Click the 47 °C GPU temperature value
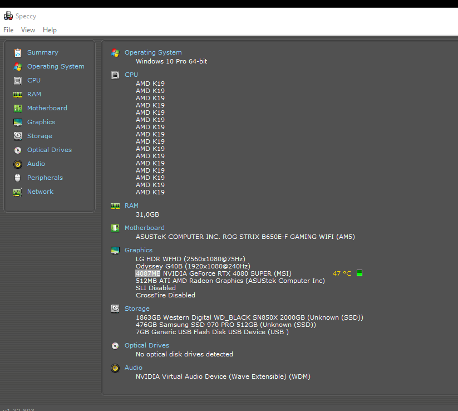The width and height of the screenshot is (458, 411). point(342,273)
